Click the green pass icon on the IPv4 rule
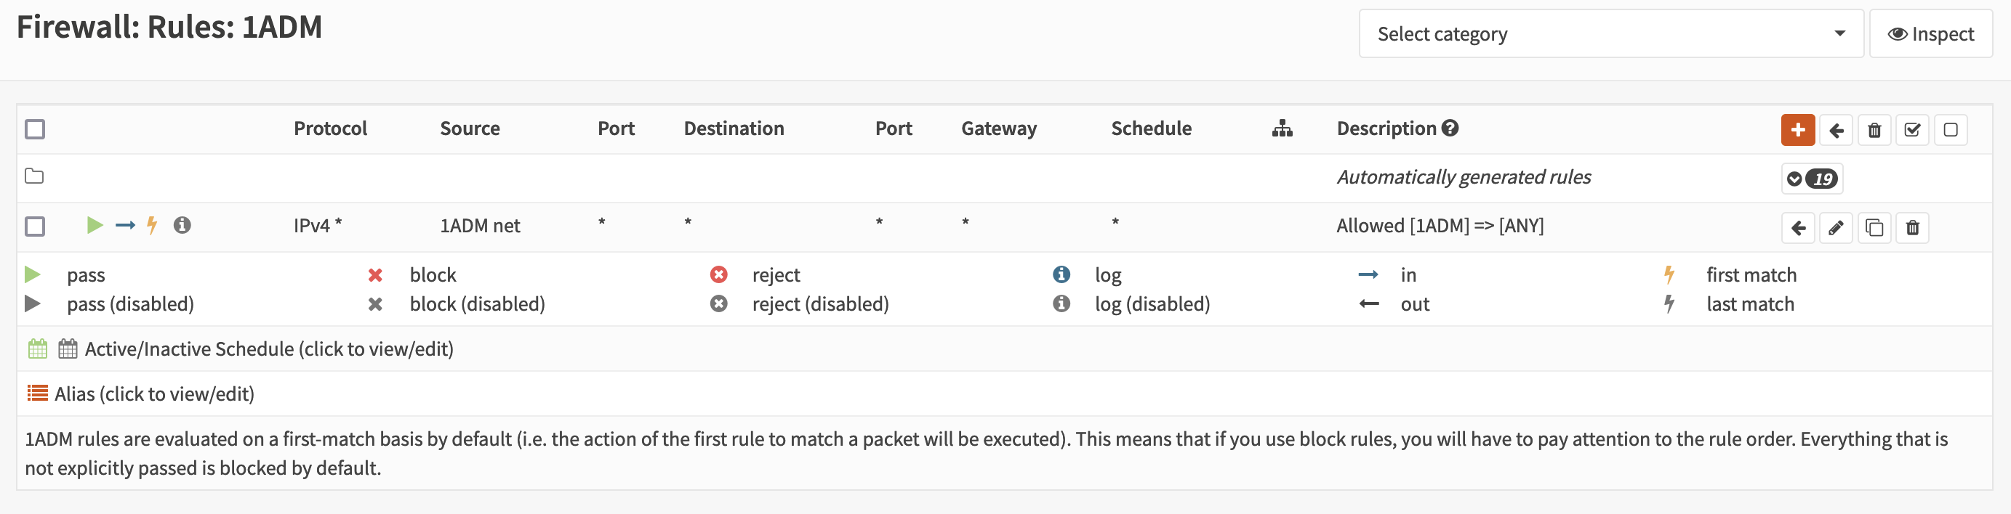The image size is (2011, 514). [x=95, y=225]
